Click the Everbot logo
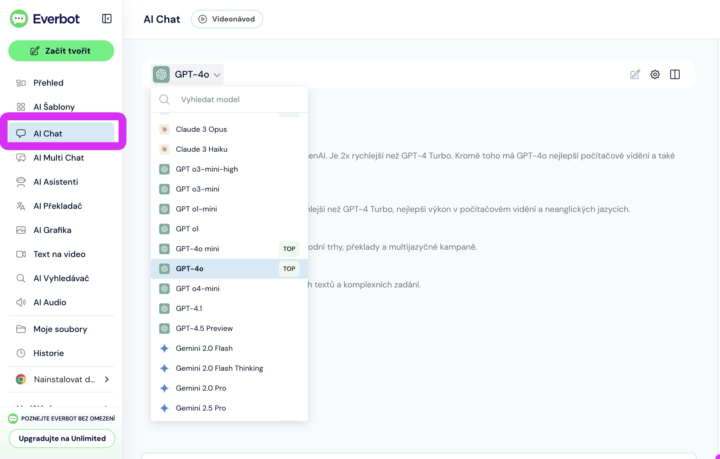720x459 pixels. coord(45,19)
